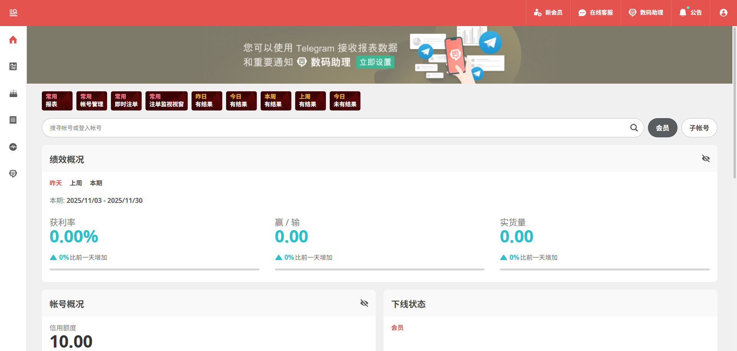This screenshot has height=351, width=737.
Task: Open the chatbot assistant icon at sidebar bottom
Action: point(13,173)
